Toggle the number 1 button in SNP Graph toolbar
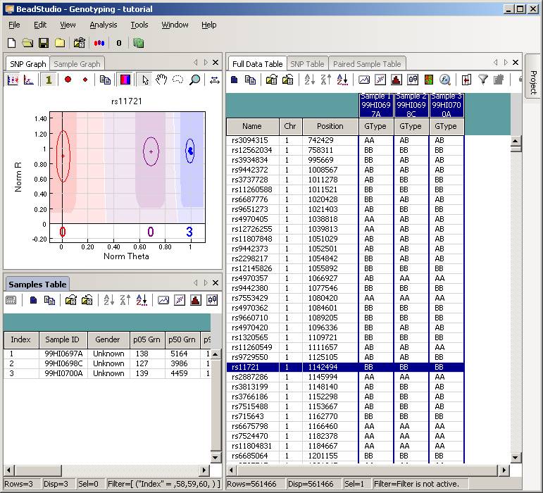Image resolution: width=543 pixels, height=493 pixels. tap(49, 80)
